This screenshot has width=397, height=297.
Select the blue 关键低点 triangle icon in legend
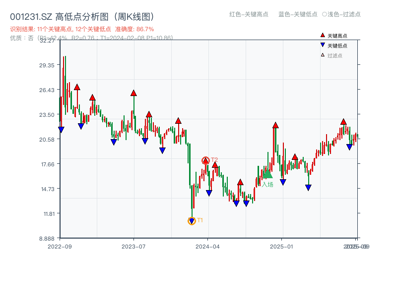coord(323,45)
